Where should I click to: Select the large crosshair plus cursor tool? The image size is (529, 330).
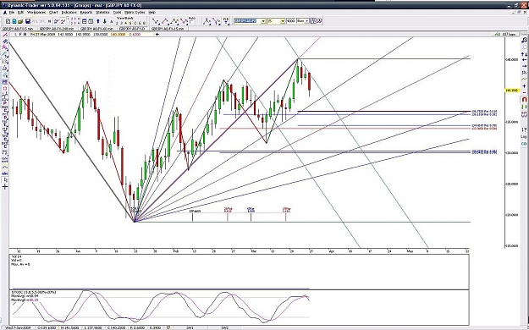[5, 186]
